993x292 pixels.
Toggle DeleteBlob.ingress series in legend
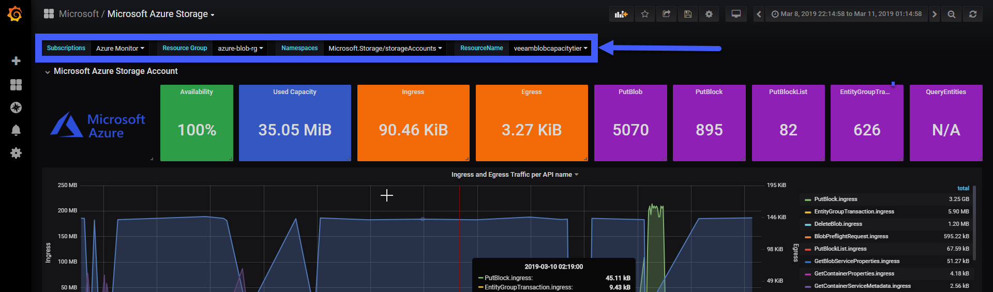pos(838,224)
